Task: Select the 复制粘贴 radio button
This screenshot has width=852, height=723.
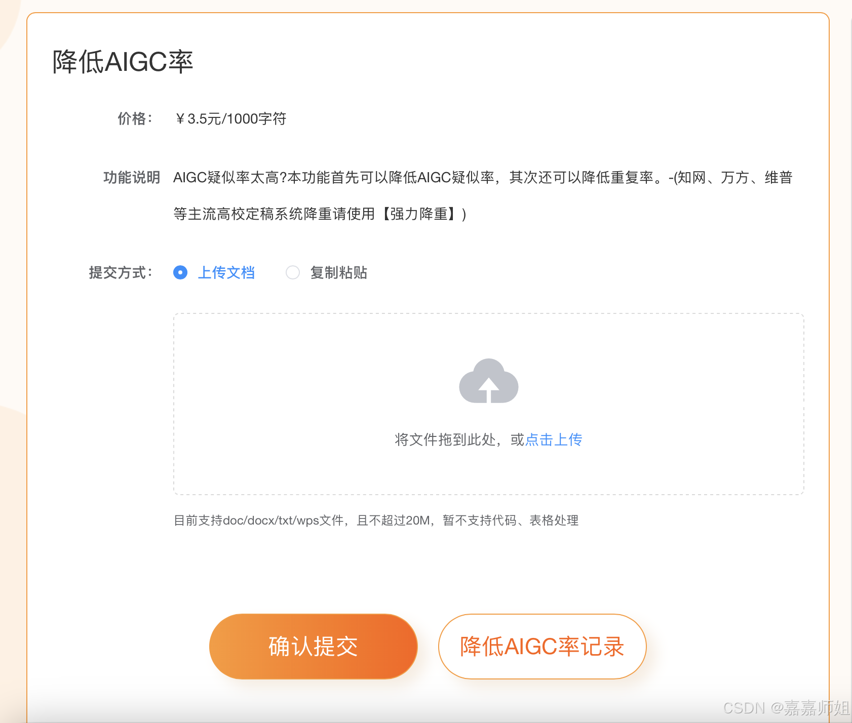Action: [x=293, y=272]
